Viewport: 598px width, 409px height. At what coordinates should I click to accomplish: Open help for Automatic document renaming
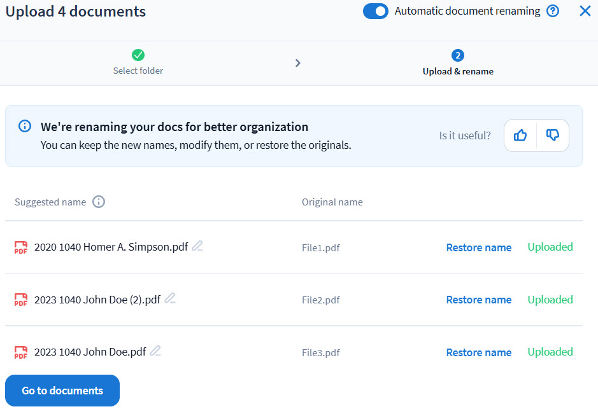tap(553, 11)
